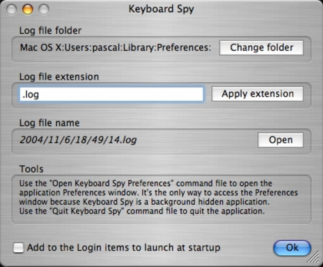Screen dimensions: 323x267
Task: Enable launch at startup checkbox
Action: pyautogui.click(x=18, y=248)
